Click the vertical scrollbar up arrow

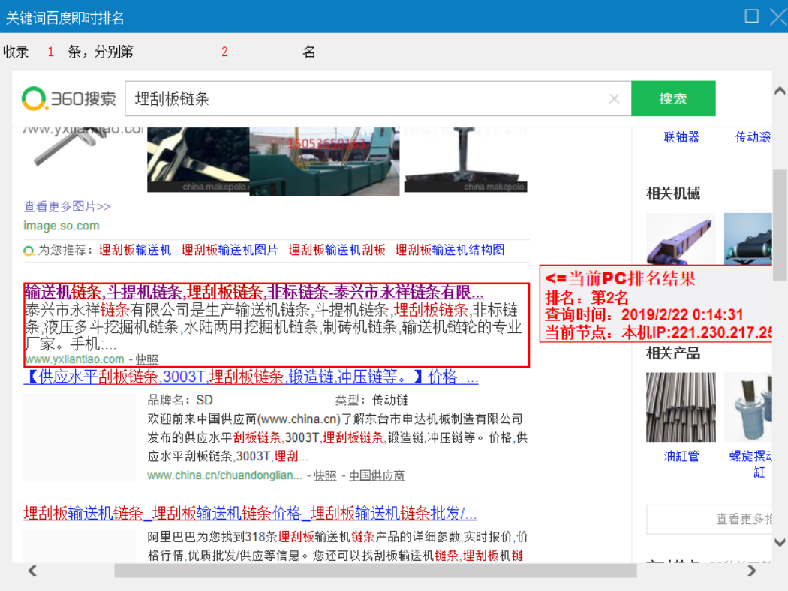click(780, 91)
